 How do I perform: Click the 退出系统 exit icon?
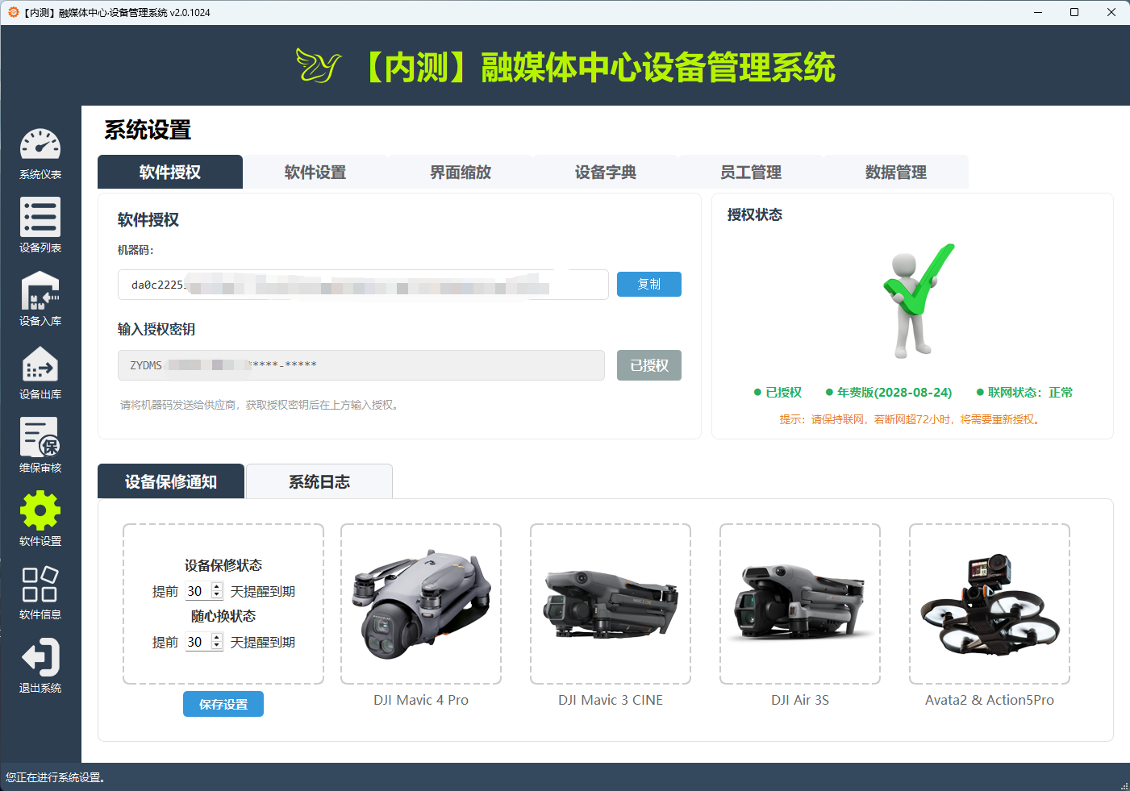(x=40, y=658)
